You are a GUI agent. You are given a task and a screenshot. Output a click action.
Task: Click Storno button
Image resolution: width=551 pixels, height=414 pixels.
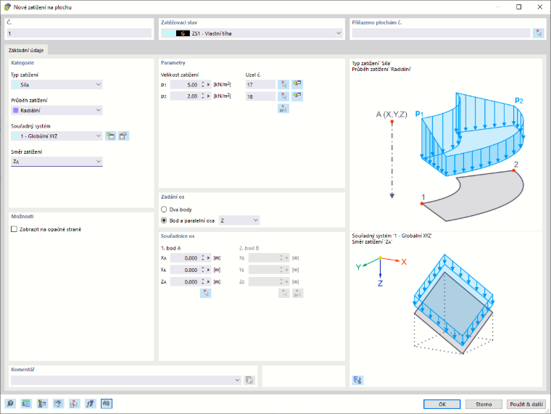[x=484, y=404]
